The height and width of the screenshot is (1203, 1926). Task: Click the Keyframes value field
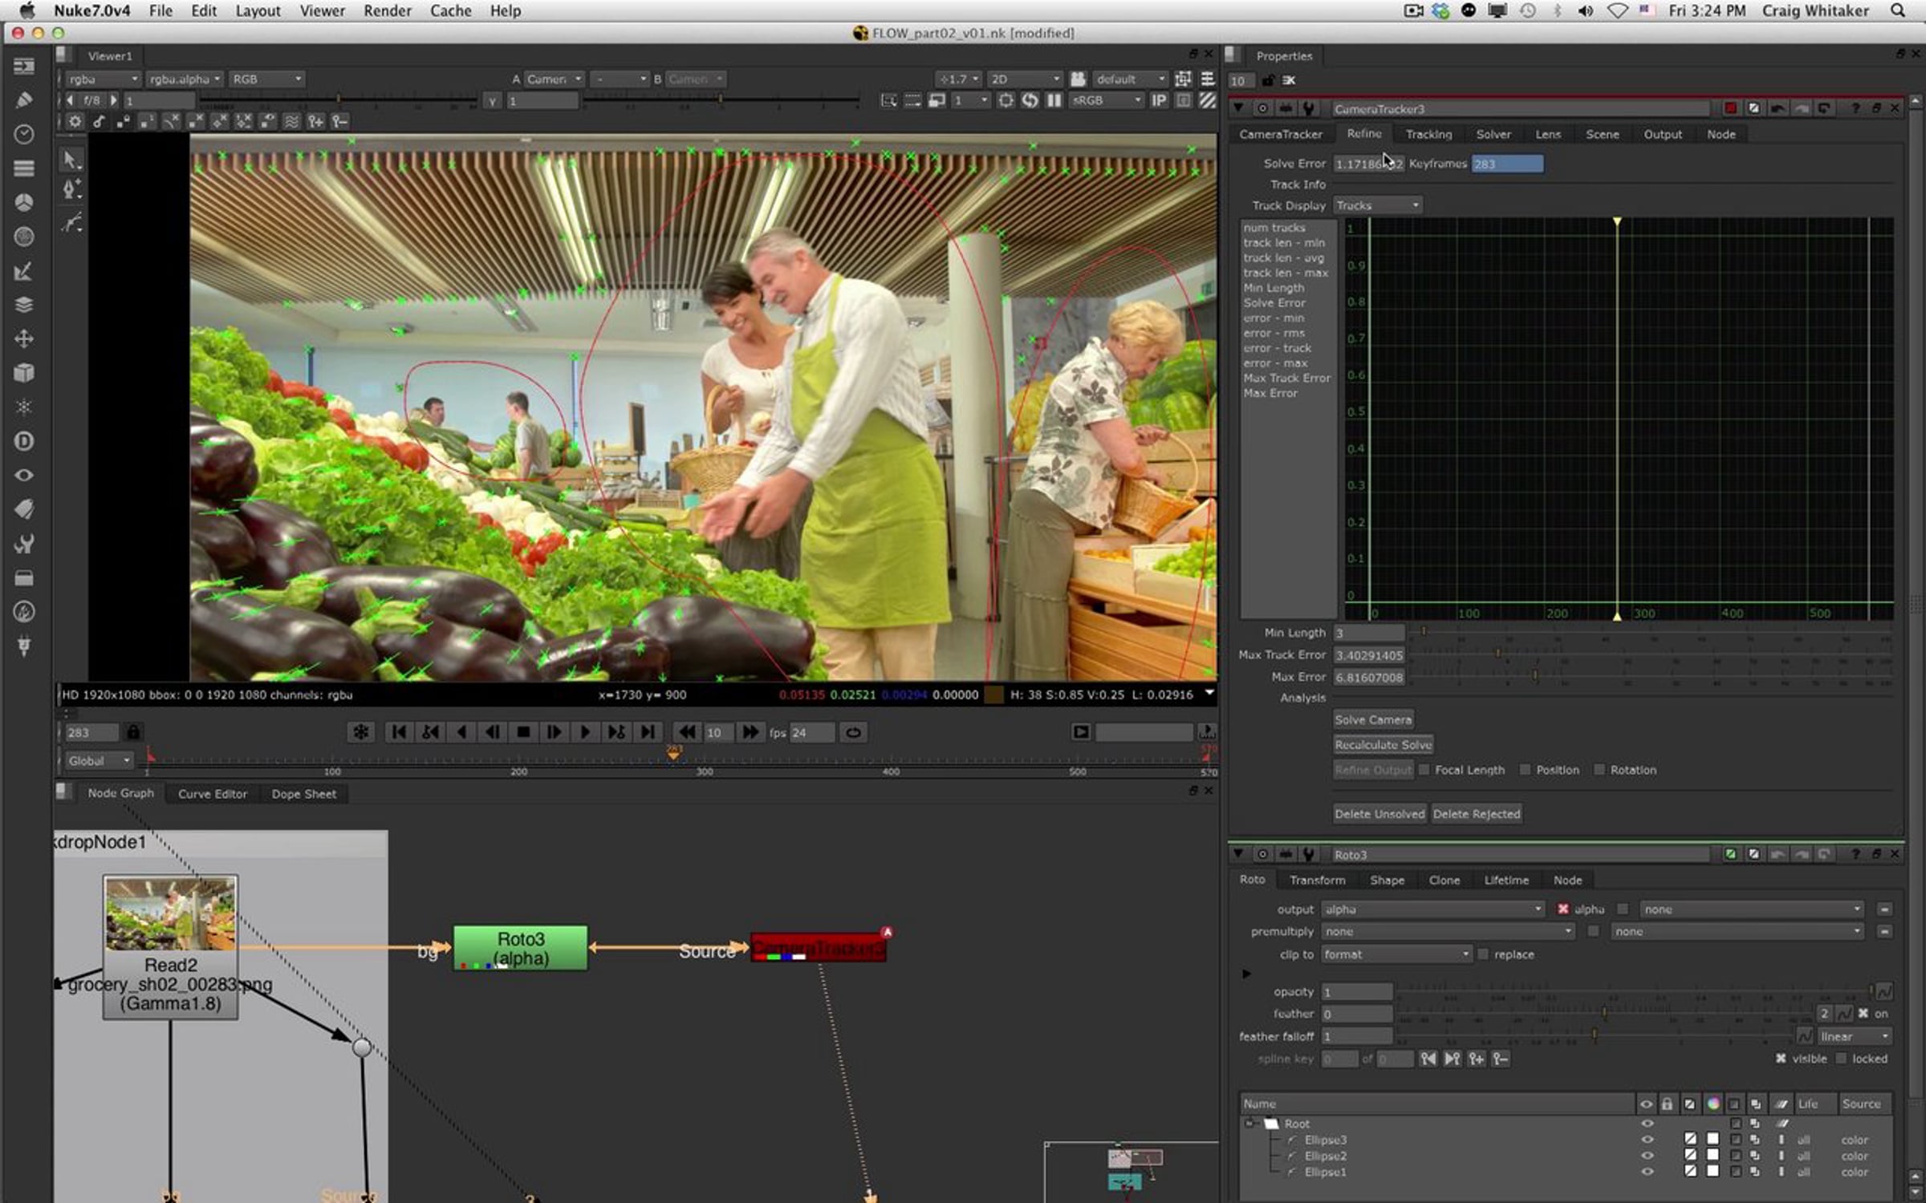(1507, 164)
